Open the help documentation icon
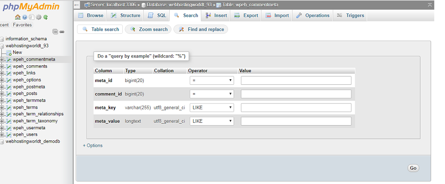The image size is (445, 184). pos(25,17)
